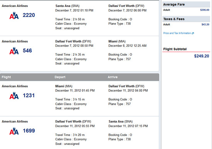Click the Flight Subtotal amount $249.20
Image resolution: width=212 pixels, height=149 pixels.
coord(202,56)
